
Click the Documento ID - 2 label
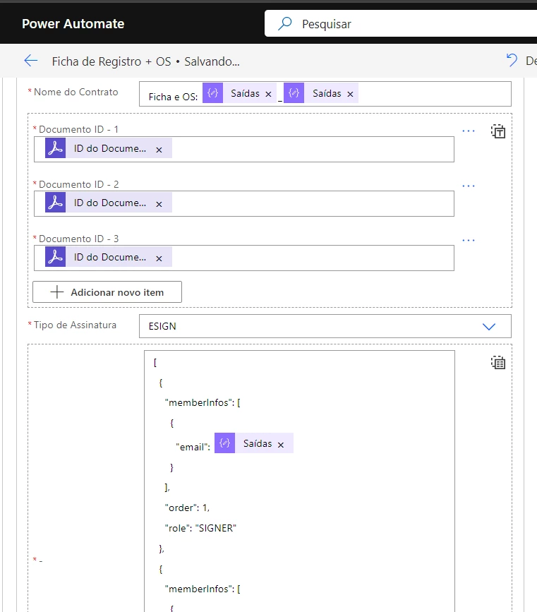tap(79, 184)
